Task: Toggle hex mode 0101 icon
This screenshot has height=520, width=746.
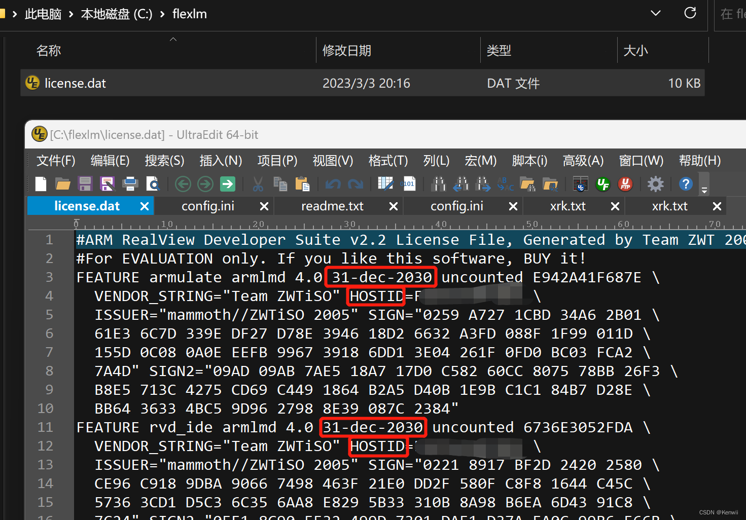Action: (x=408, y=183)
